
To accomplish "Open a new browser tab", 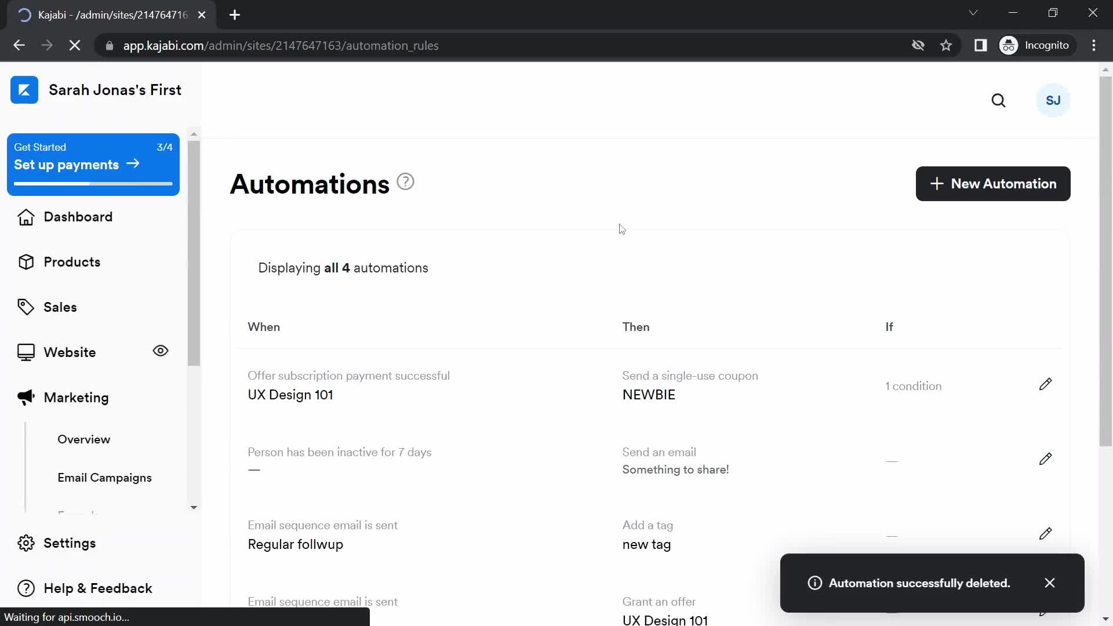I will (x=235, y=15).
